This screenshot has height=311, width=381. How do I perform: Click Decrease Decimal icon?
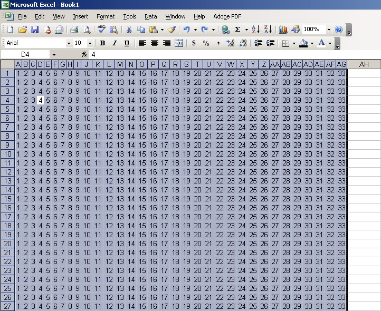(243, 43)
